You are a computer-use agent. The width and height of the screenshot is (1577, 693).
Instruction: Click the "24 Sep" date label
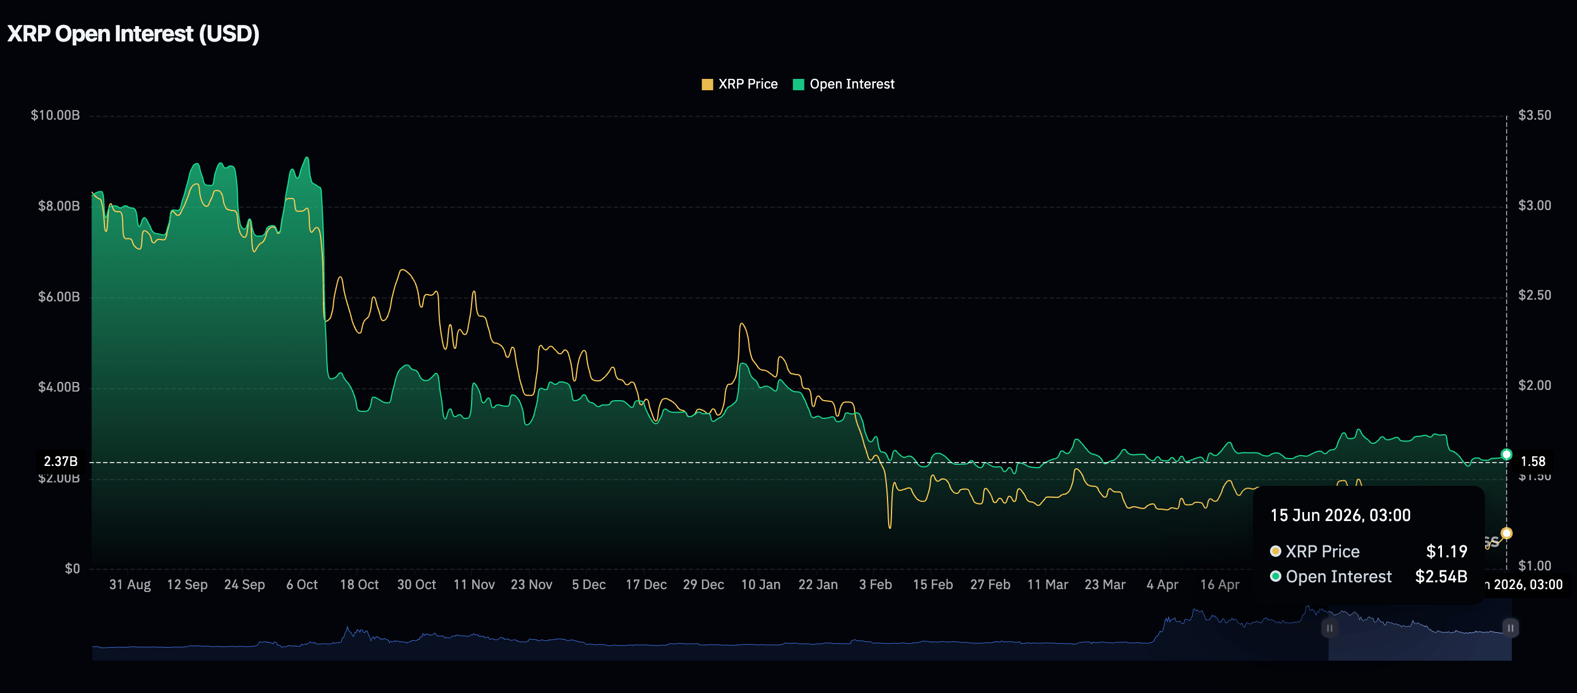(x=244, y=585)
